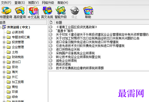Open the 高级查询 advanced search tool
The width and height of the screenshot is (149, 102).
(x=20, y=12)
